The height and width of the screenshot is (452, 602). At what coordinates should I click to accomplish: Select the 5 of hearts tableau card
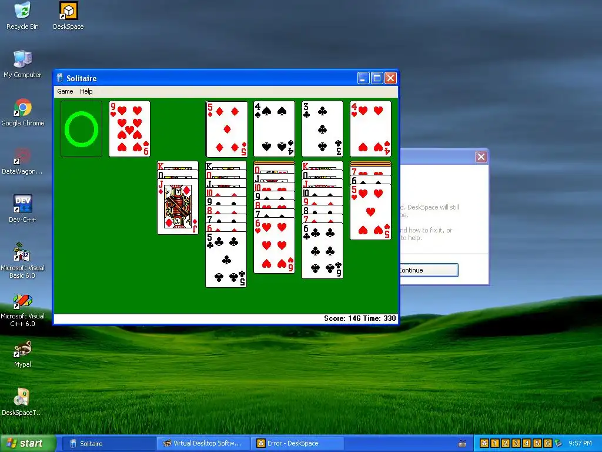click(x=370, y=212)
